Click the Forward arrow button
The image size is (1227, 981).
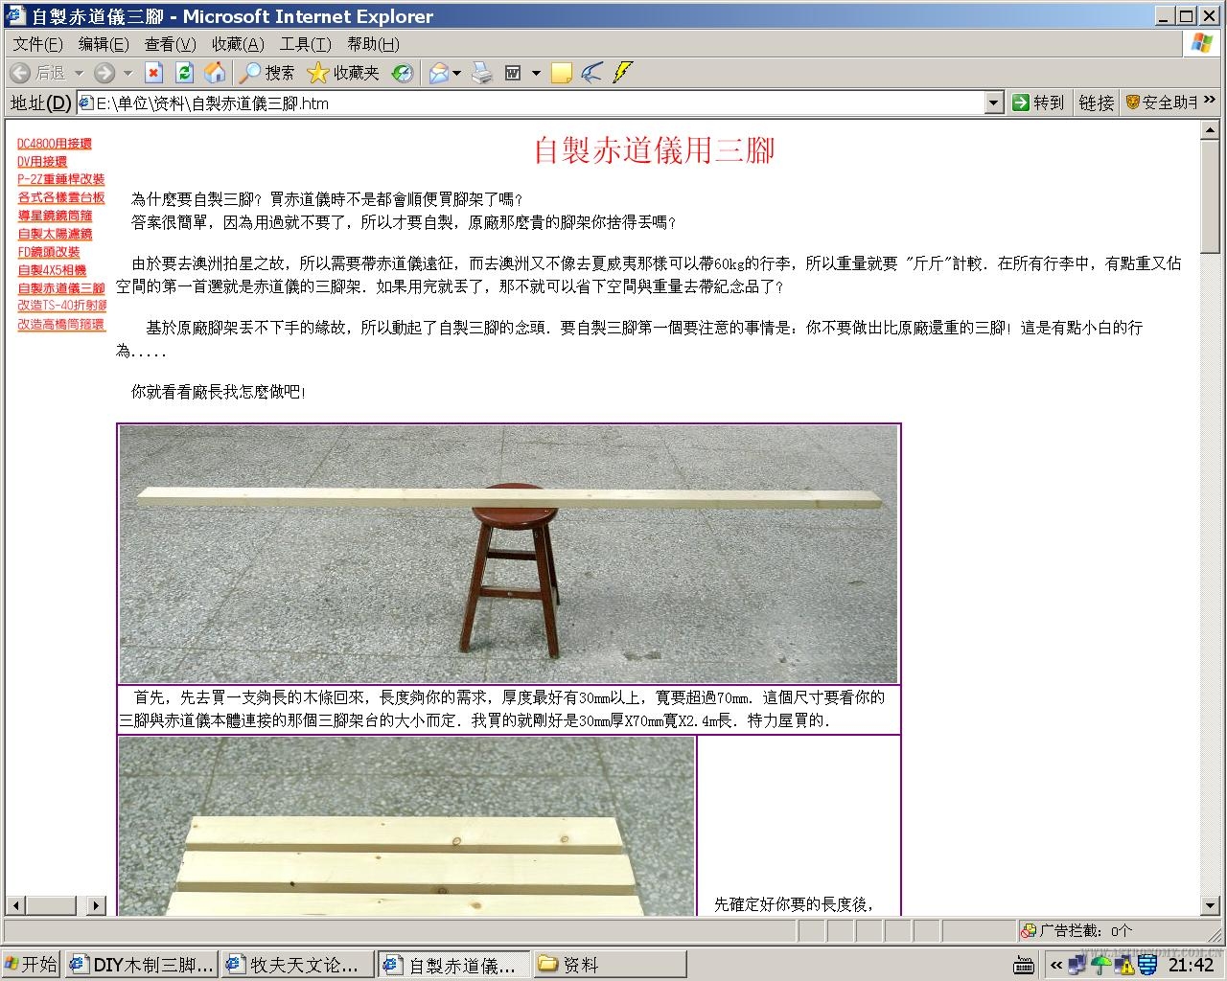[104, 73]
